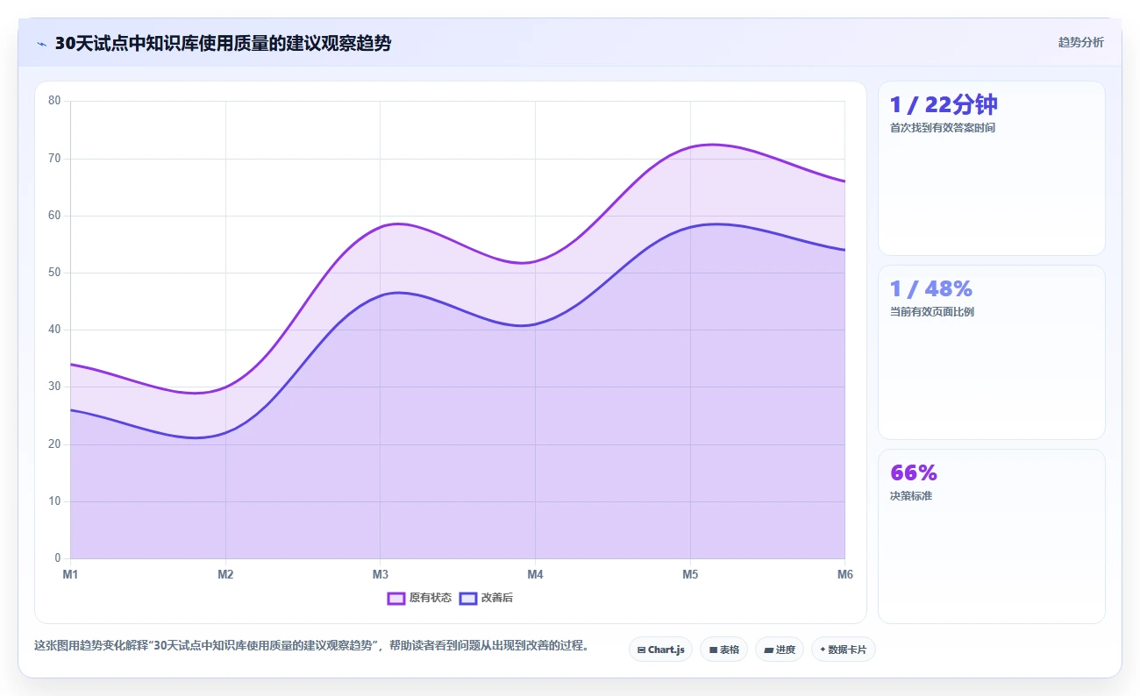The image size is (1140, 696).
Task: Click the 20 y-axis value
Action: coord(54,444)
